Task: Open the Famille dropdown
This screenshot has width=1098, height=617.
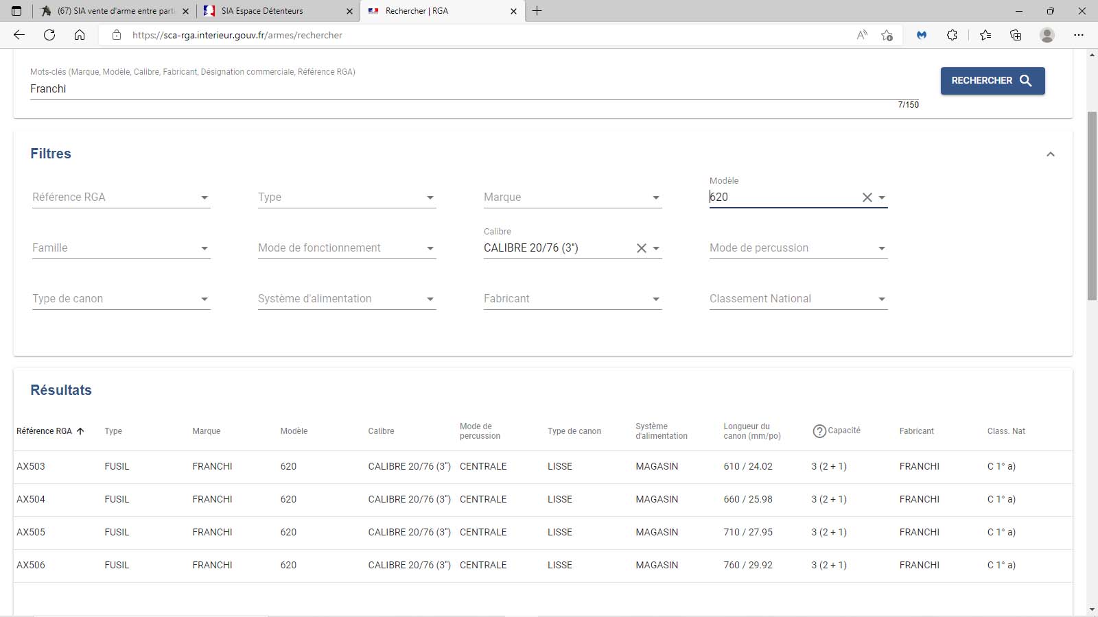Action: pos(121,248)
